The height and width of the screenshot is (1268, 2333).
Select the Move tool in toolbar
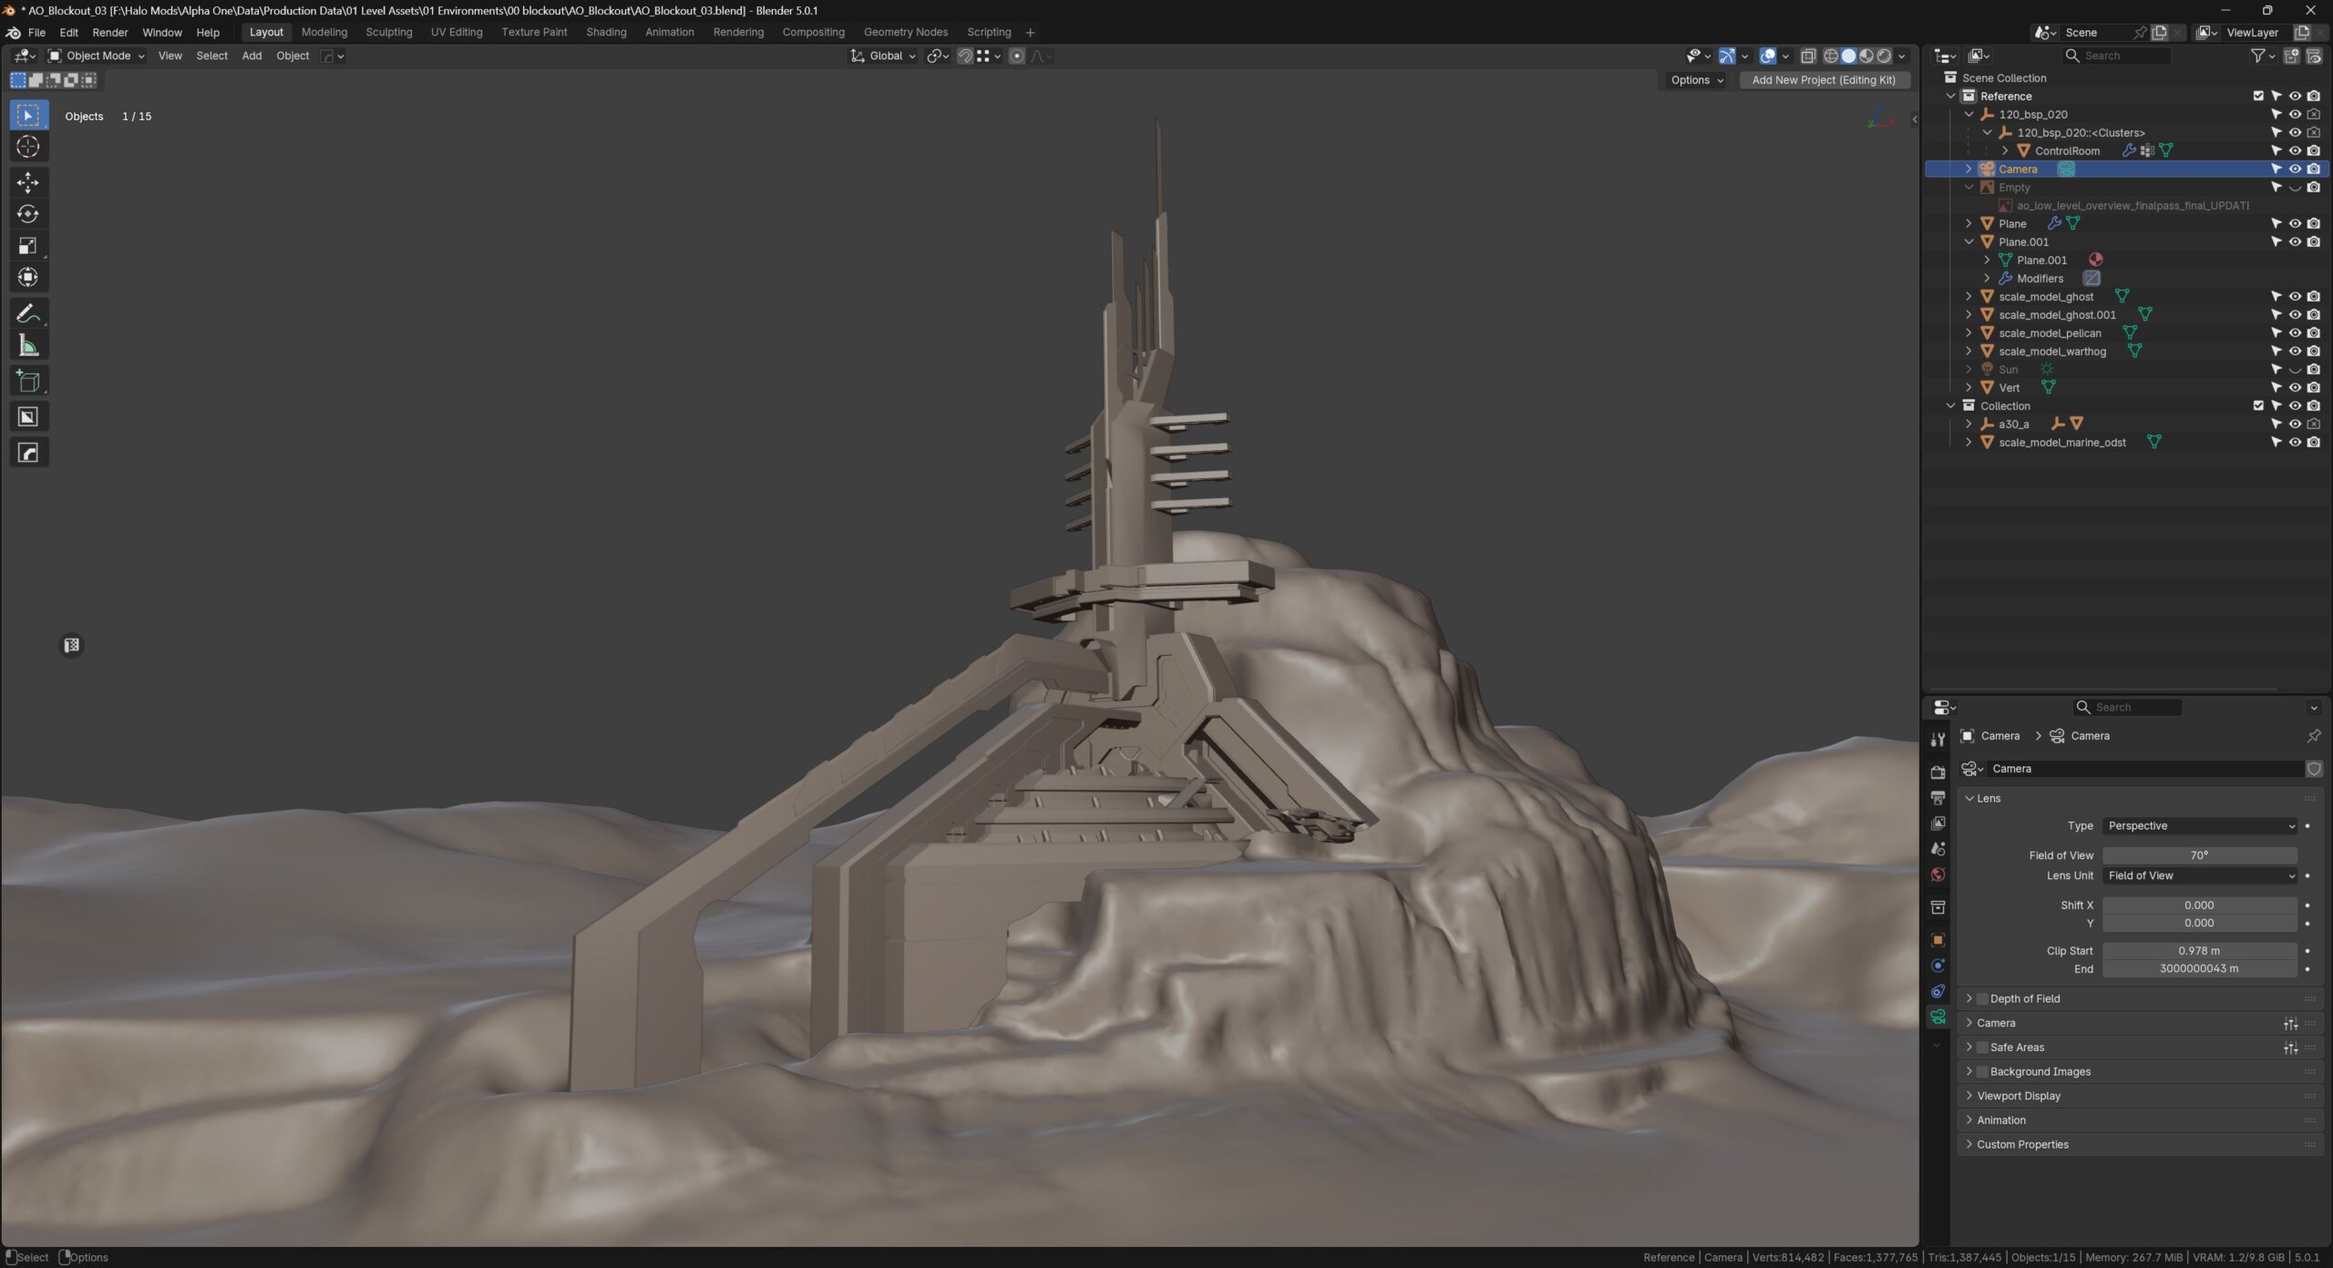28,182
